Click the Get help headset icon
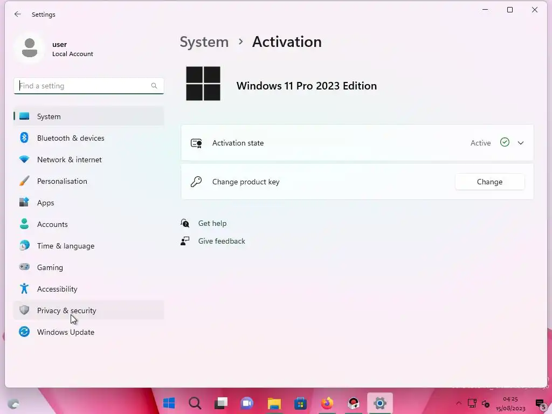Screen dimensions: 552x414 [185, 223]
